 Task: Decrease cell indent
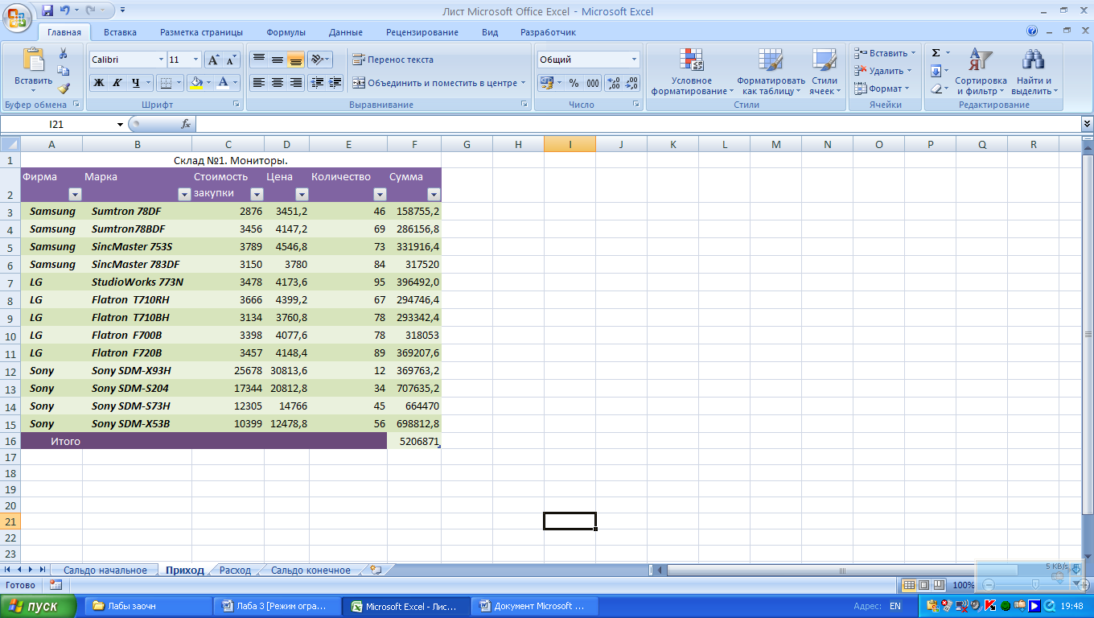click(x=317, y=83)
